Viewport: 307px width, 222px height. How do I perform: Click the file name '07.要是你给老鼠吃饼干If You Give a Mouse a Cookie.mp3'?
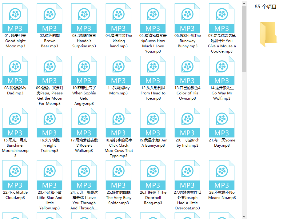pyautogui.click(x=222, y=43)
